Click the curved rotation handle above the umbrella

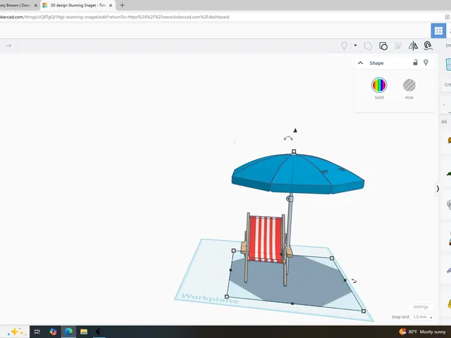click(x=288, y=139)
